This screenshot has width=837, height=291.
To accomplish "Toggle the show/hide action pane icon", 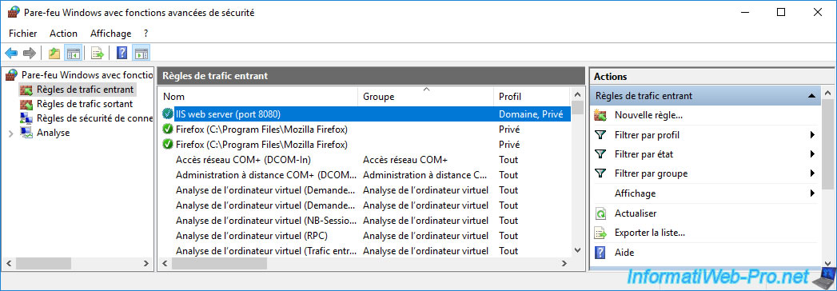I will click(x=141, y=53).
